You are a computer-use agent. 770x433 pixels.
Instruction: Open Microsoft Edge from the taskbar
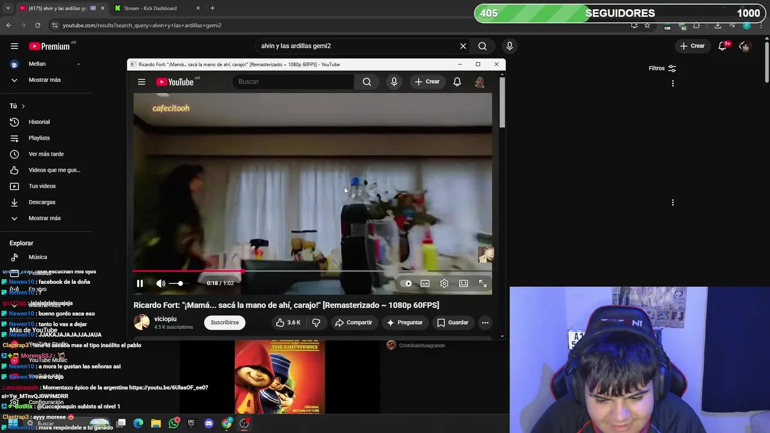click(138, 423)
